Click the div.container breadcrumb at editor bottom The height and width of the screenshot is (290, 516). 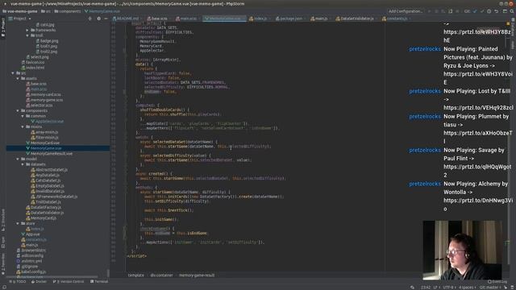tap(161, 275)
